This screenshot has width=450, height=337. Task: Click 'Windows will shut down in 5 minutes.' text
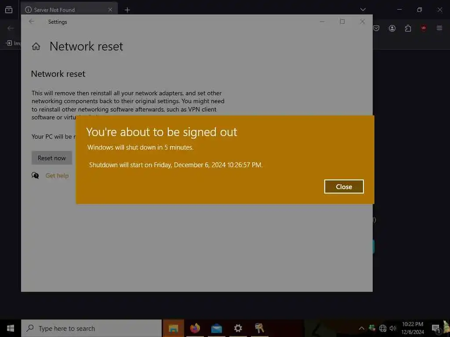click(x=140, y=147)
